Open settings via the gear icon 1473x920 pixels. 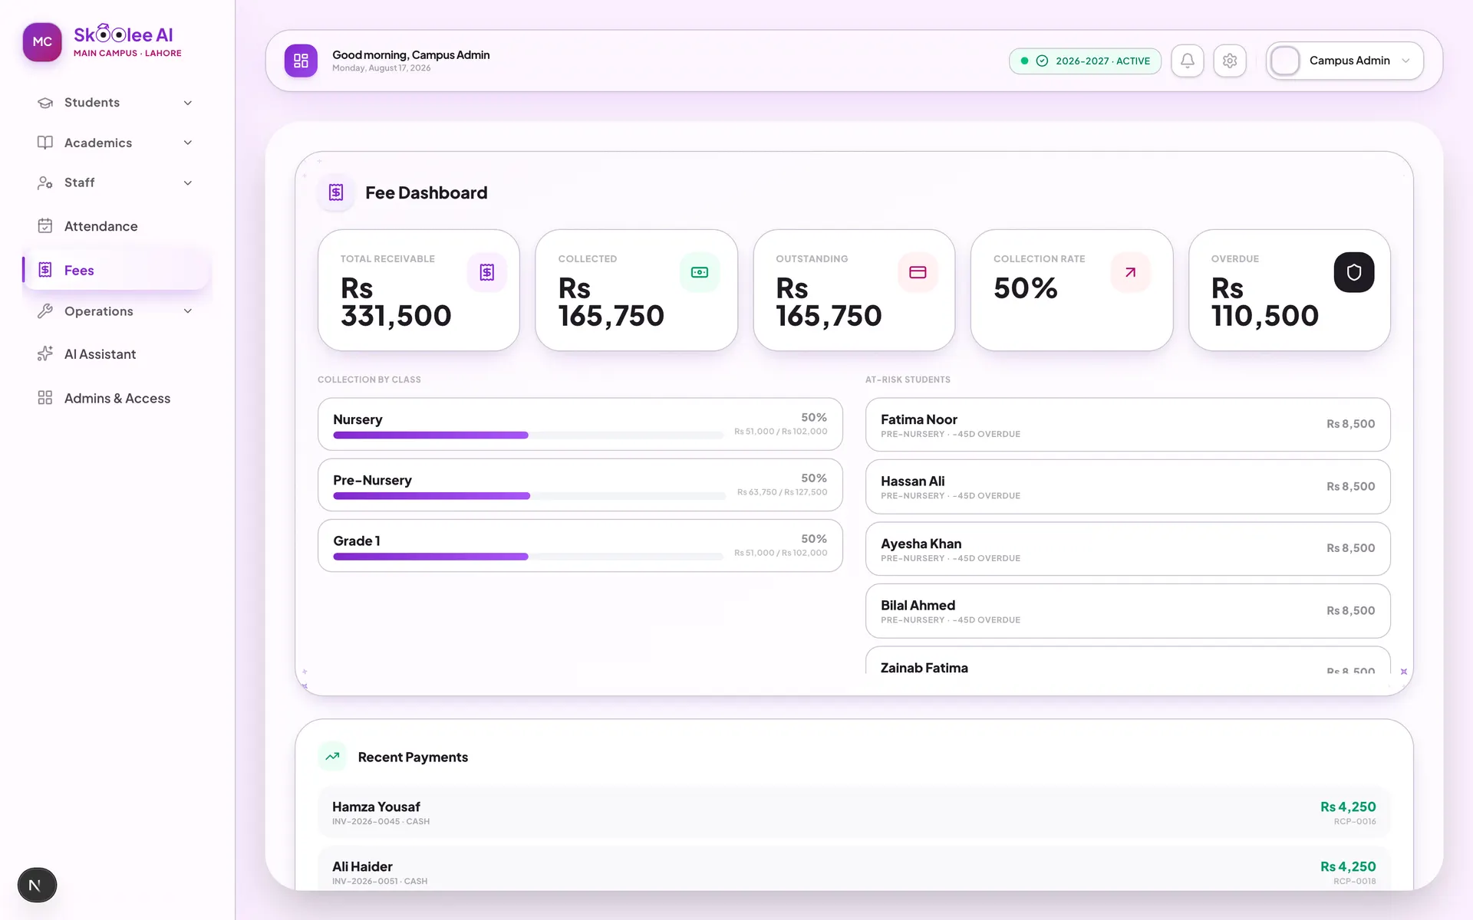(1230, 61)
